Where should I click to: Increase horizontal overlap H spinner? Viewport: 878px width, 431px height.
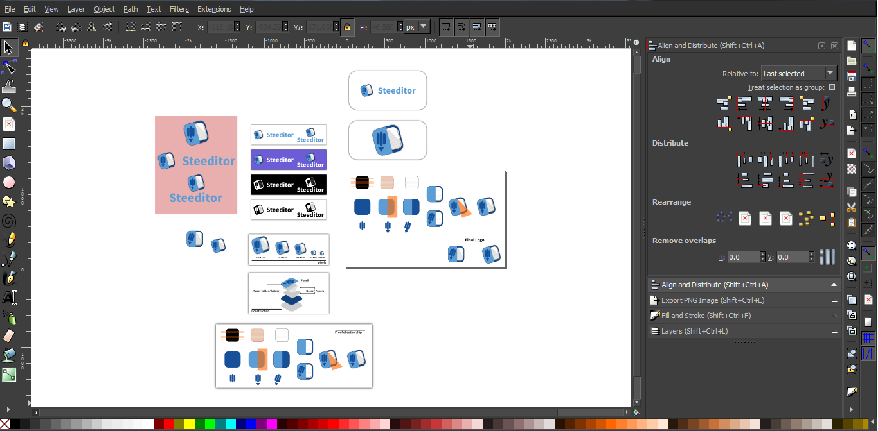coord(764,254)
